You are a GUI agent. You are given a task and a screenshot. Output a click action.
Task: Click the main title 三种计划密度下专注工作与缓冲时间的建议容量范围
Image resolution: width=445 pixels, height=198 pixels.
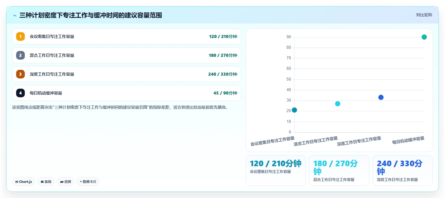tap(91, 15)
